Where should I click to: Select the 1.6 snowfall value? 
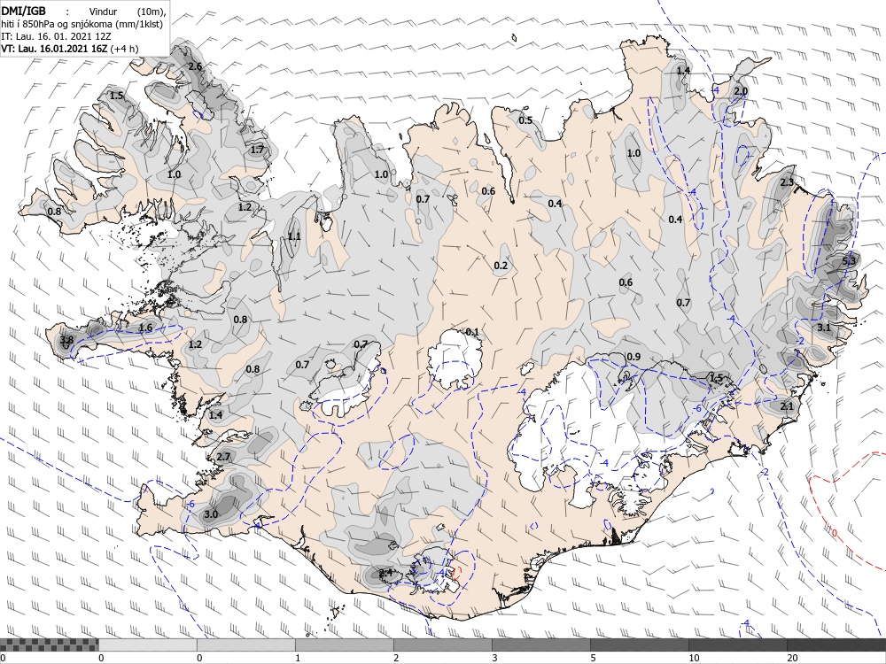145,328
